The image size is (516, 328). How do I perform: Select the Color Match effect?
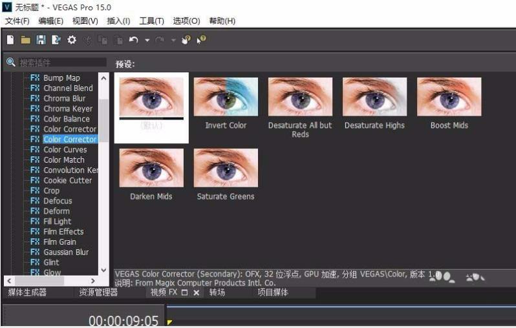click(x=64, y=159)
